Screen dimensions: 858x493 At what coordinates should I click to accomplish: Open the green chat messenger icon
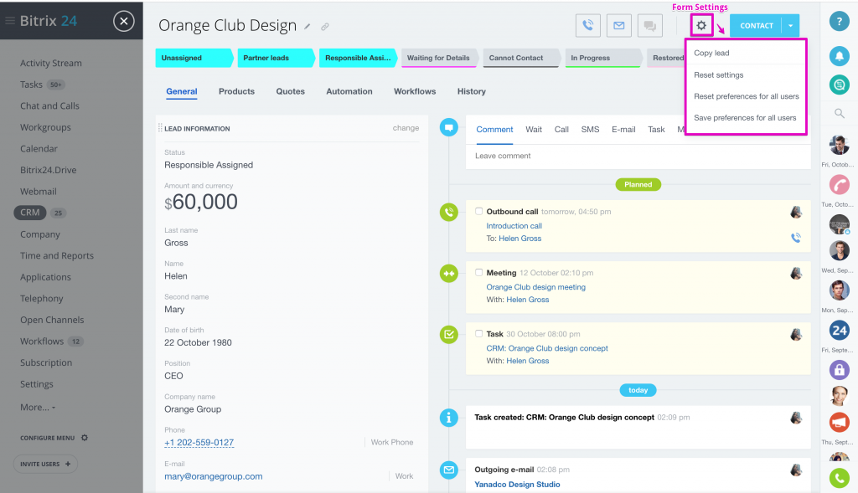[x=839, y=85]
